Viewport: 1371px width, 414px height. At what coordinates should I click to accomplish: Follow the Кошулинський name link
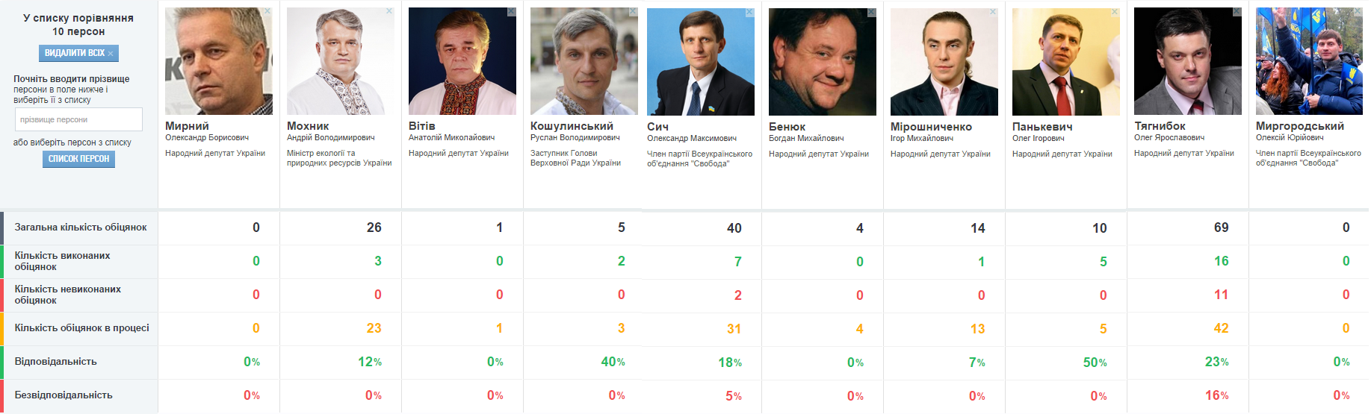pyautogui.click(x=572, y=126)
